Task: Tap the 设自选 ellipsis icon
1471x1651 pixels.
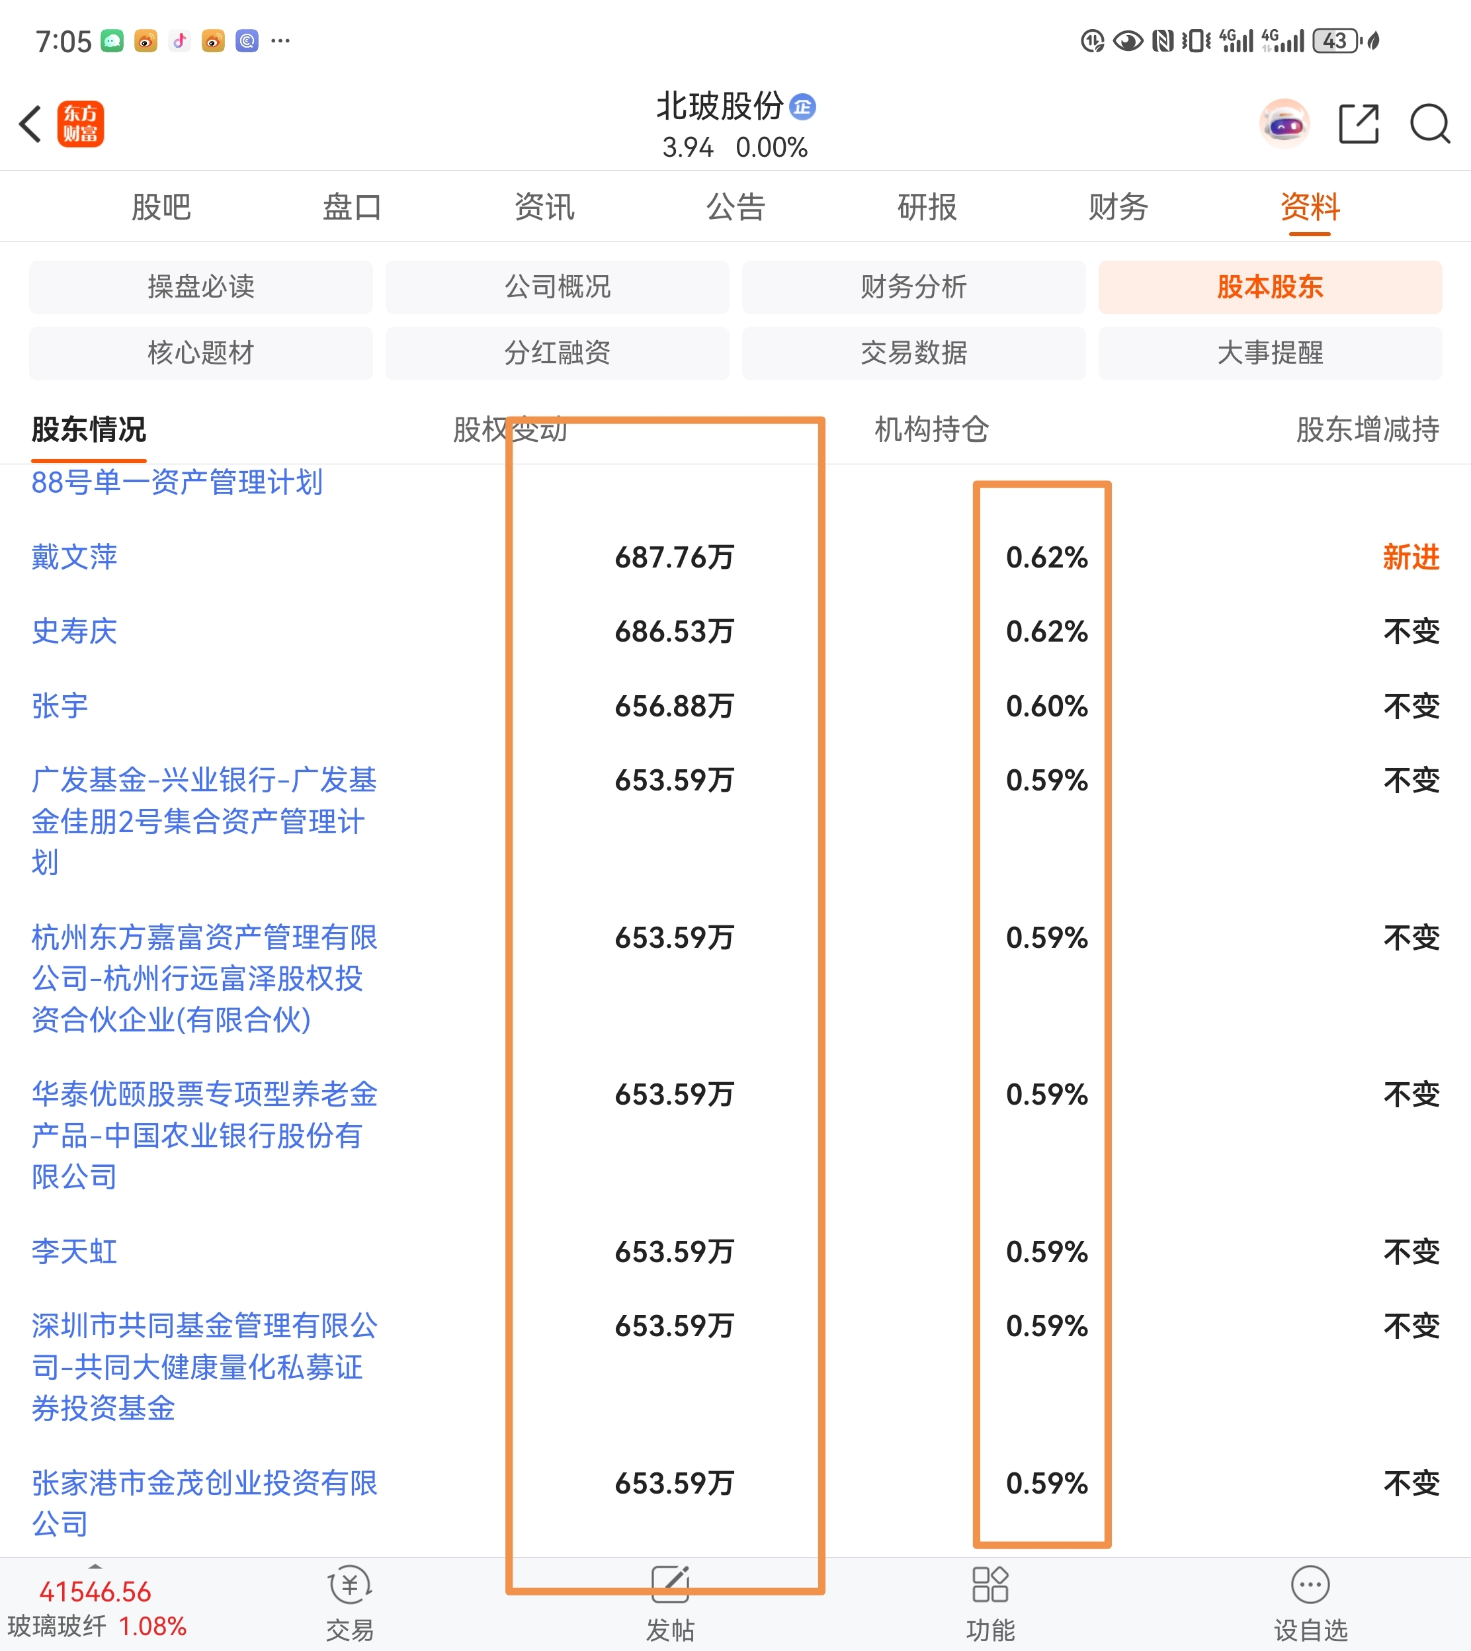Action: click(x=1310, y=1585)
